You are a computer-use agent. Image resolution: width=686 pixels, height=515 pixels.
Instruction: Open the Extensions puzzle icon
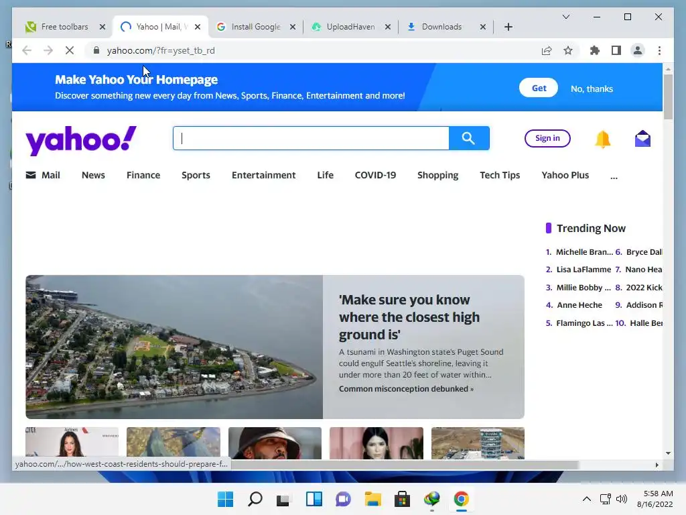pyautogui.click(x=595, y=51)
